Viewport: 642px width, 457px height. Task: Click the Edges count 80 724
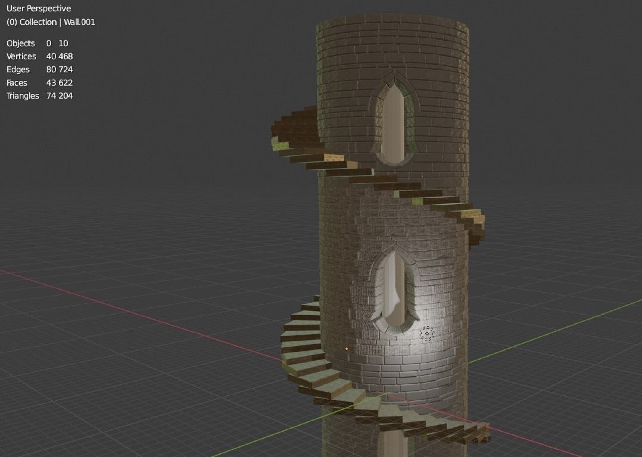pyautogui.click(x=60, y=70)
